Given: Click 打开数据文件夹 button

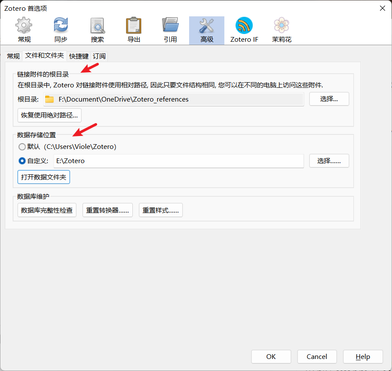Looking at the screenshot, I should (44, 177).
